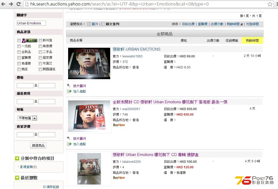Click the 篩選商品 filter button

coord(38,145)
